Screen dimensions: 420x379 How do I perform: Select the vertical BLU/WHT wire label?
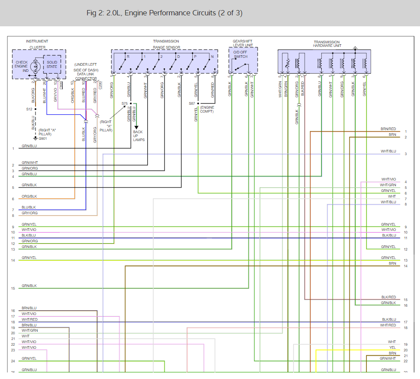(x=44, y=96)
